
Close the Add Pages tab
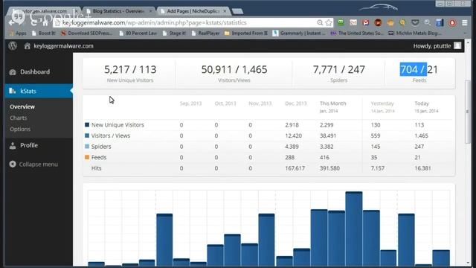(225, 11)
